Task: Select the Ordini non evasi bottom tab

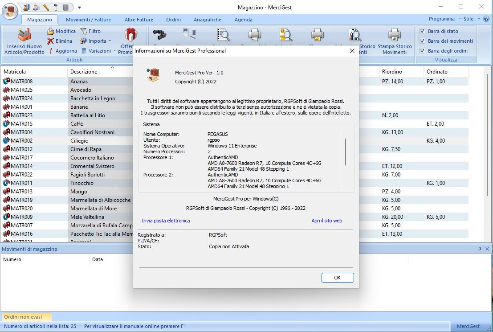Action: tap(26, 316)
